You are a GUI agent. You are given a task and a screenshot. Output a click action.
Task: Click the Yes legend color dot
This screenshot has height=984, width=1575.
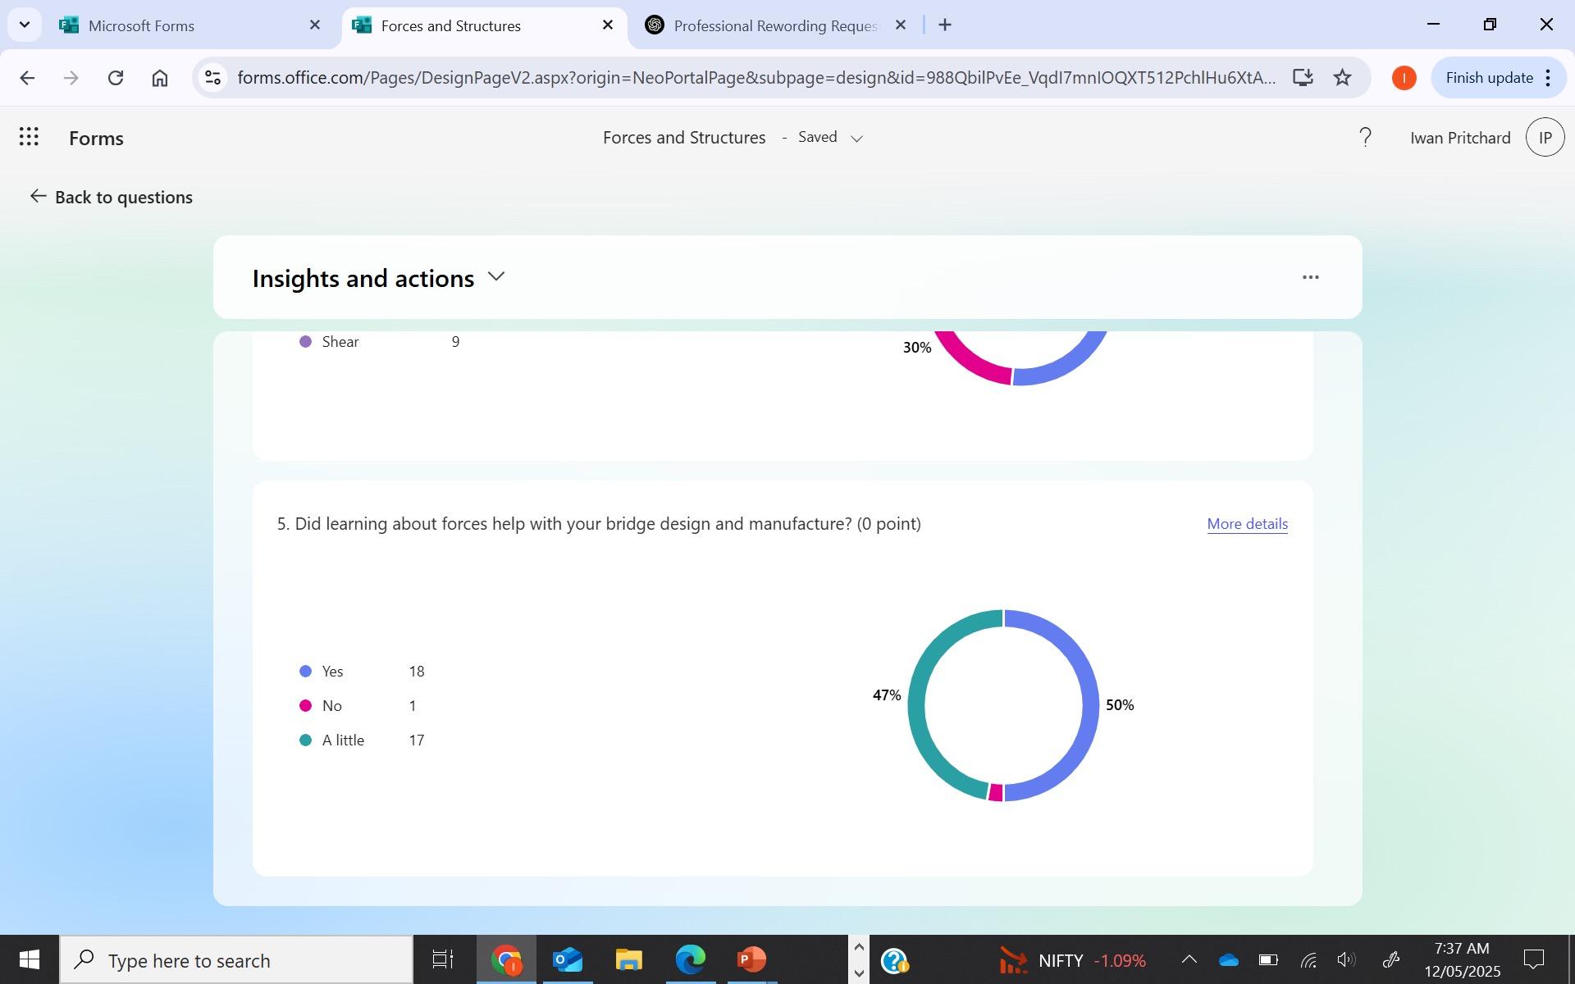coord(306,672)
